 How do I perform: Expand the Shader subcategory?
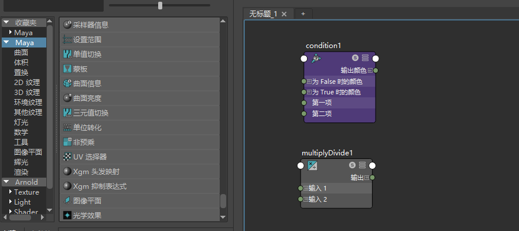[x=11, y=211]
